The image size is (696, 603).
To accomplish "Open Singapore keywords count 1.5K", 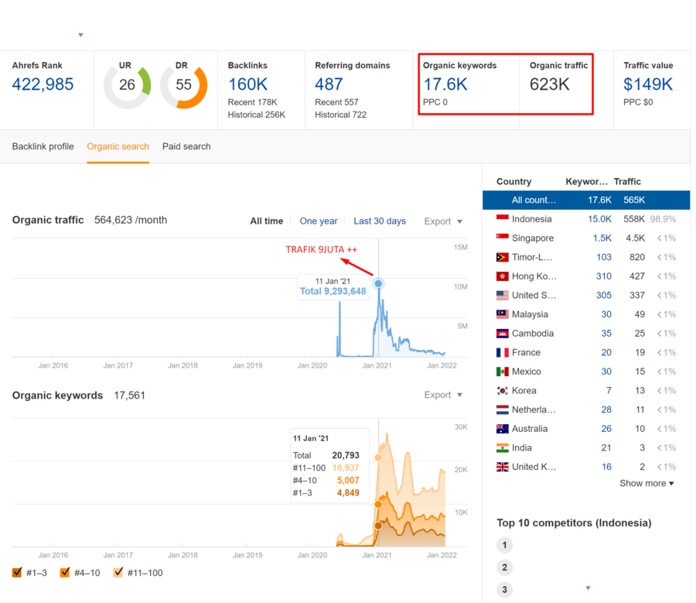I will pos(602,238).
